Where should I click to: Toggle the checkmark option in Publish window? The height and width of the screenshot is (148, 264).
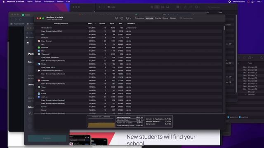[30, 113]
